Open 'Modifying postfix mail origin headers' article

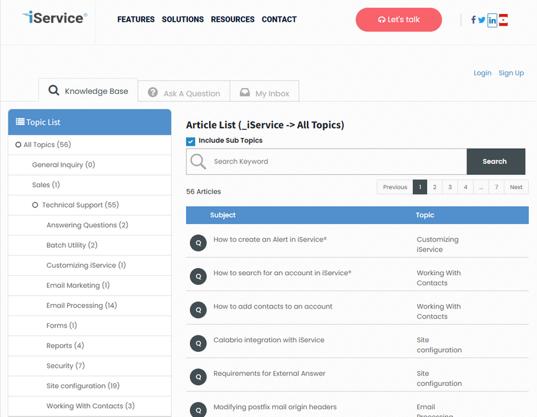(275, 407)
